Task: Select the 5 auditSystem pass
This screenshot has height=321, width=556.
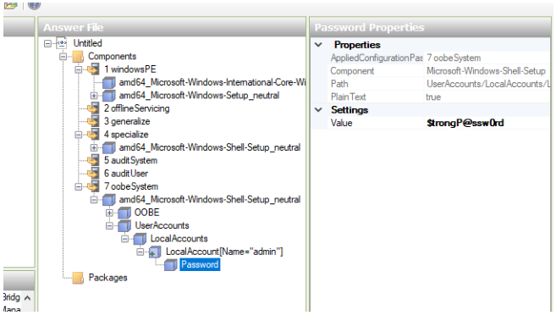Action: [x=130, y=160]
